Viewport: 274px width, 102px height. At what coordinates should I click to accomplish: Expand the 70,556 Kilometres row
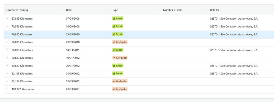click(x=7, y=26)
